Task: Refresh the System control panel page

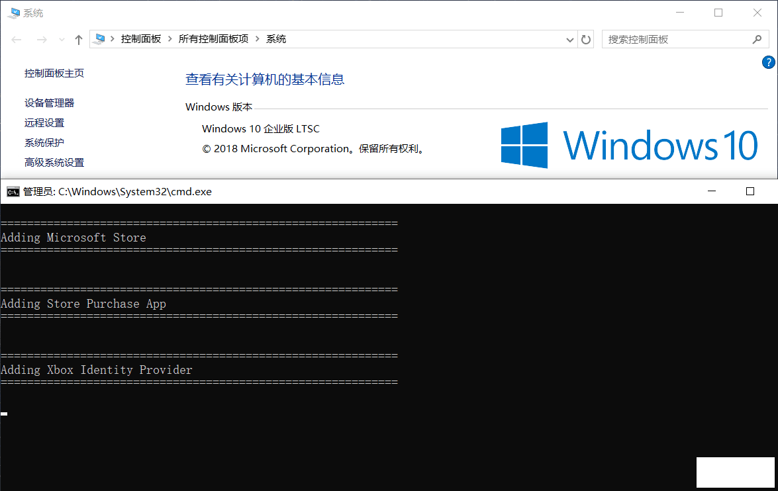Action: [586, 40]
